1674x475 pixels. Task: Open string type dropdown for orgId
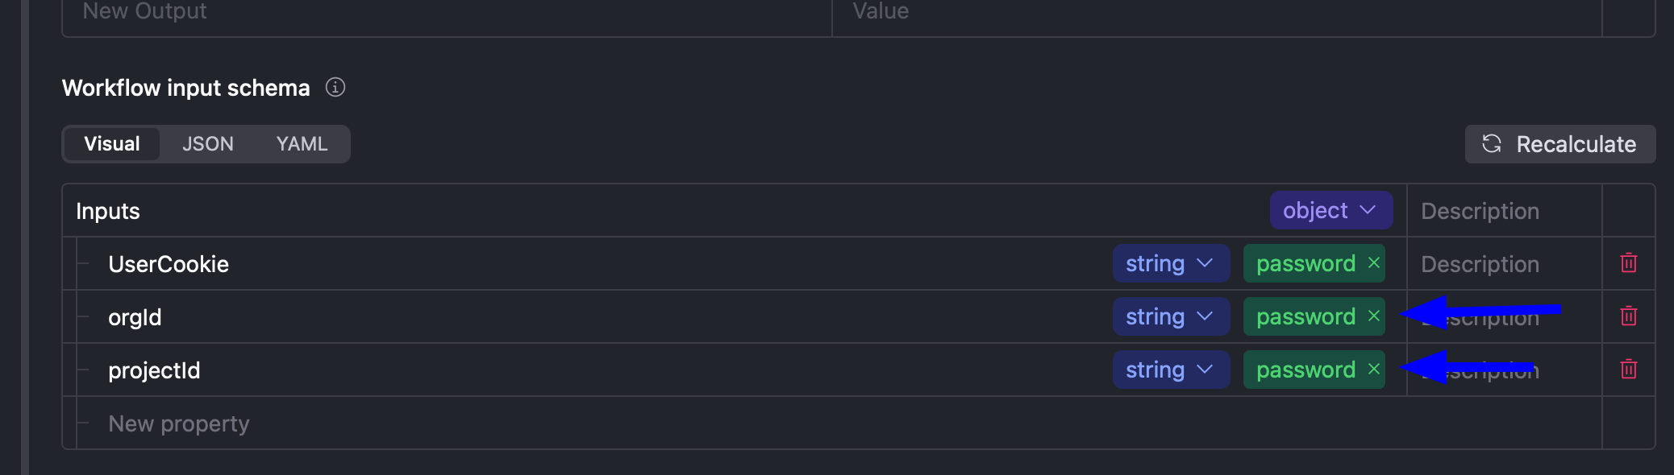click(x=1170, y=316)
